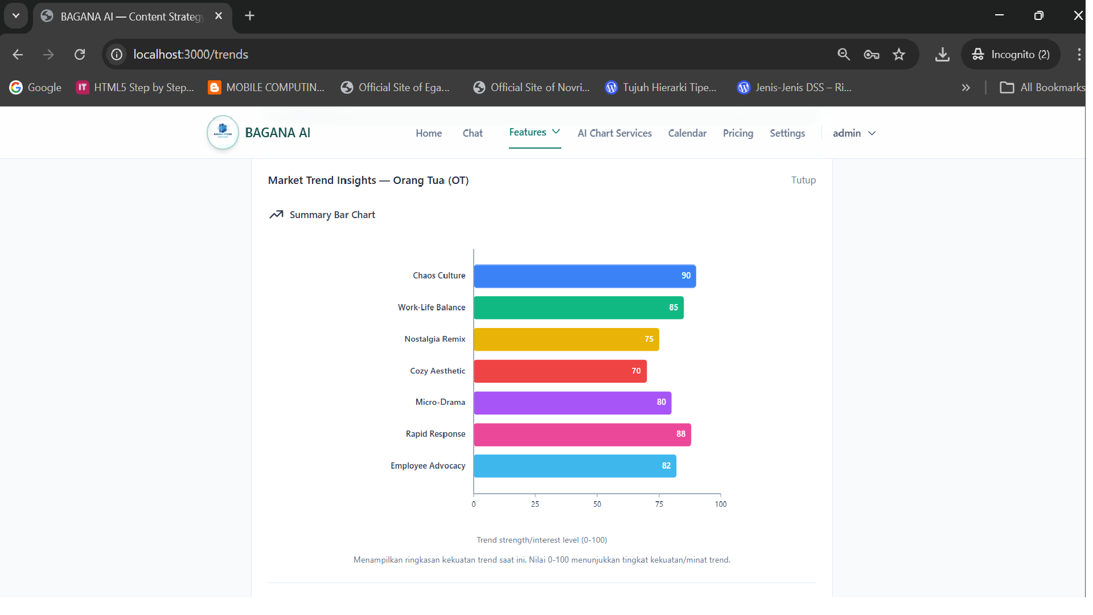Screen dimensions: 1093x615
Task: Expand the admin account menu
Action: [853, 133]
